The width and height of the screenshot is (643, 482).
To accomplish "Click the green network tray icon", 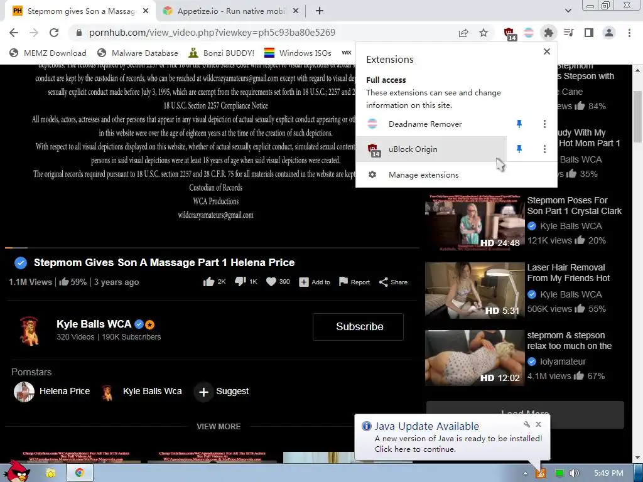I will (x=559, y=473).
